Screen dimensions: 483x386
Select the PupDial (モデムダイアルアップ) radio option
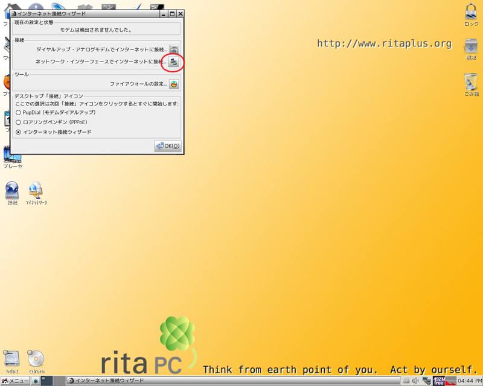pyautogui.click(x=18, y=113)
